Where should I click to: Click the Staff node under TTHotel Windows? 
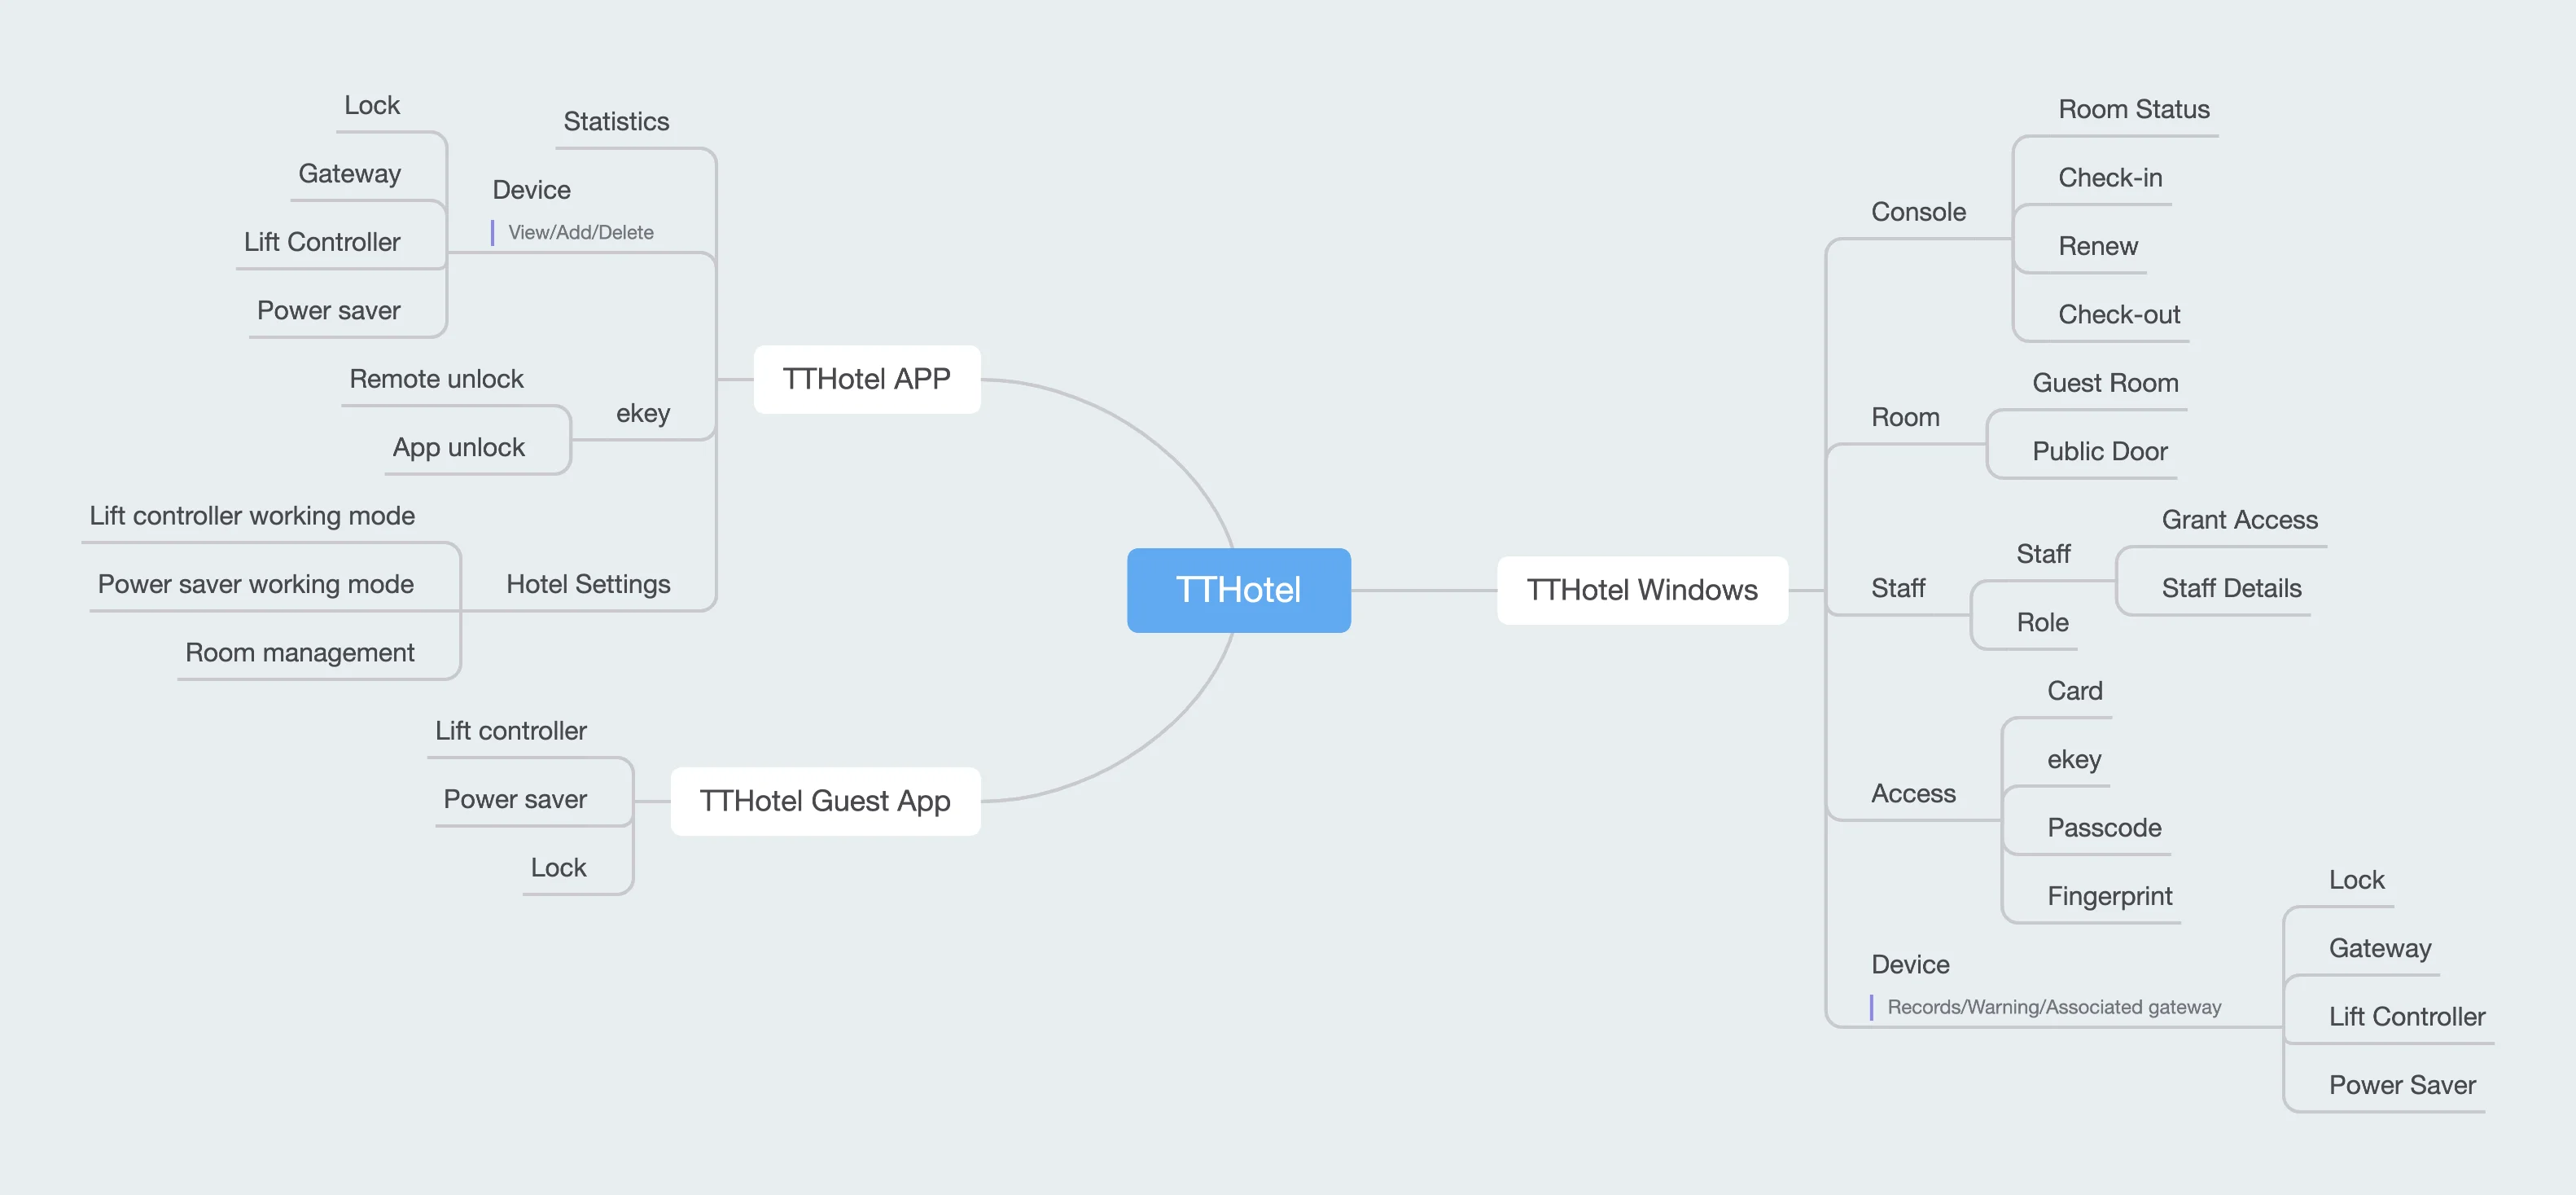[1886, 587]
